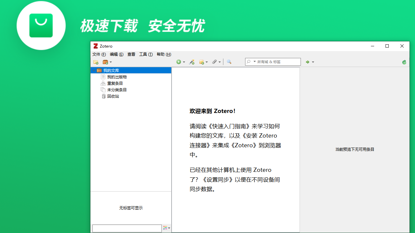
Task: Open the tag selector options dropdown
Action: (166, 228)
